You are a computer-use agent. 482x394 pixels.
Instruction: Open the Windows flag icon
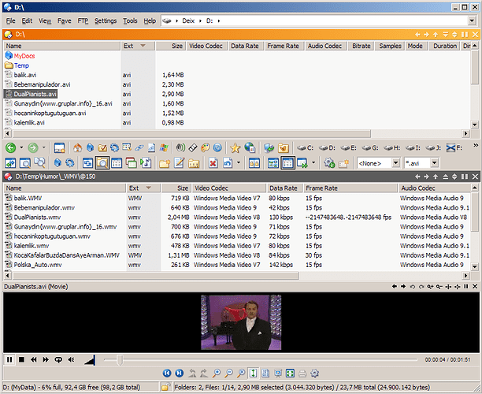click(164, 148)
